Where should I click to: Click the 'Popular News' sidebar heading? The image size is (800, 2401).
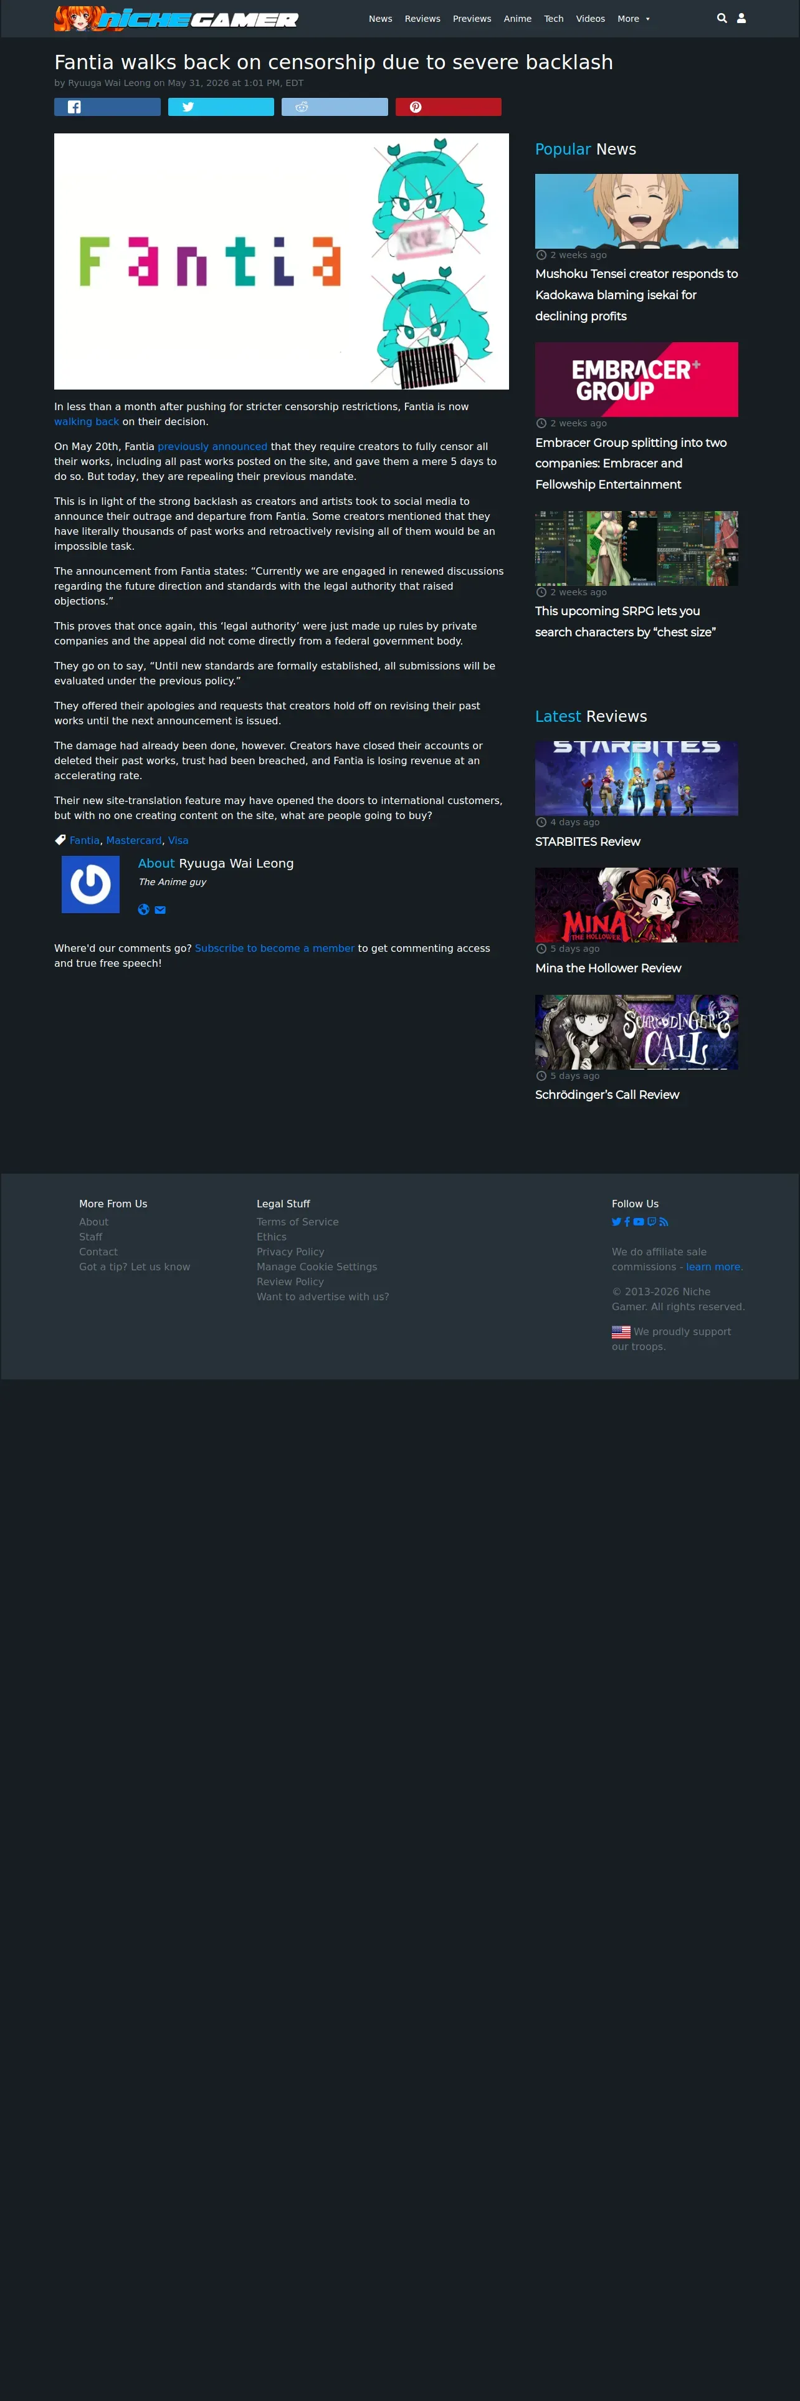tap(586, 149)
